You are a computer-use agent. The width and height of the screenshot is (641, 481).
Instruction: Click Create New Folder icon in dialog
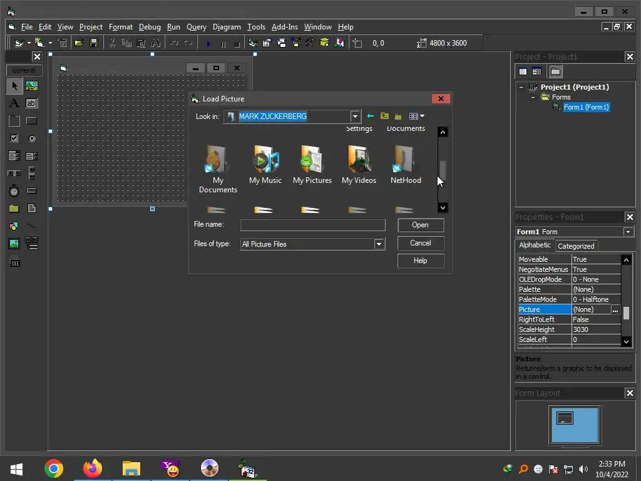(x=398, y=116)
